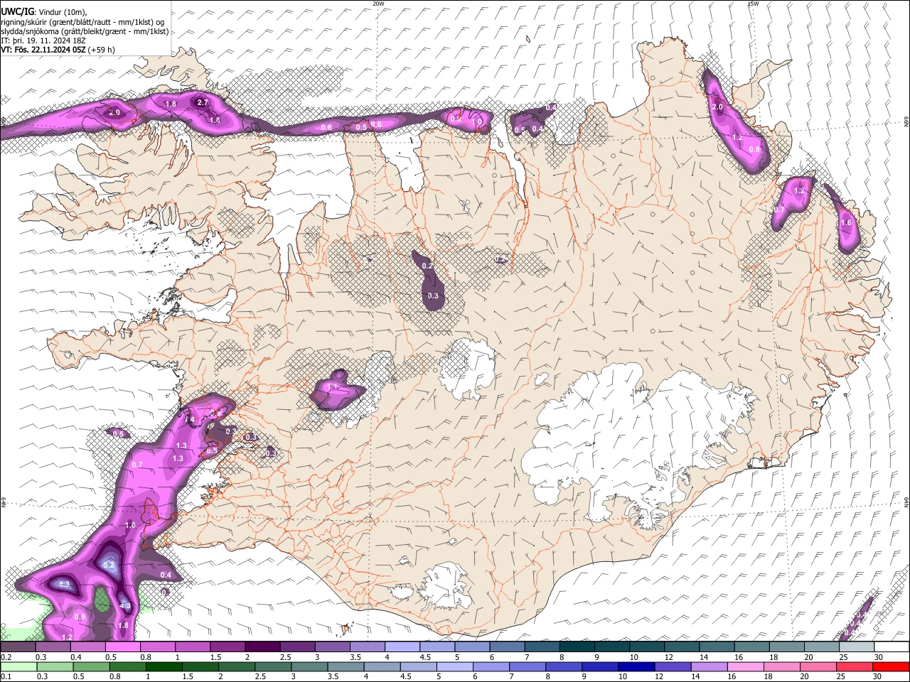Click the 0.8 value on the northeast coast
This screenshot has width=910, height=682.
click(x=754, y=149)
